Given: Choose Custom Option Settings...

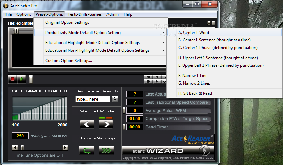Looking at the screenshot, I should coord(100,61).
